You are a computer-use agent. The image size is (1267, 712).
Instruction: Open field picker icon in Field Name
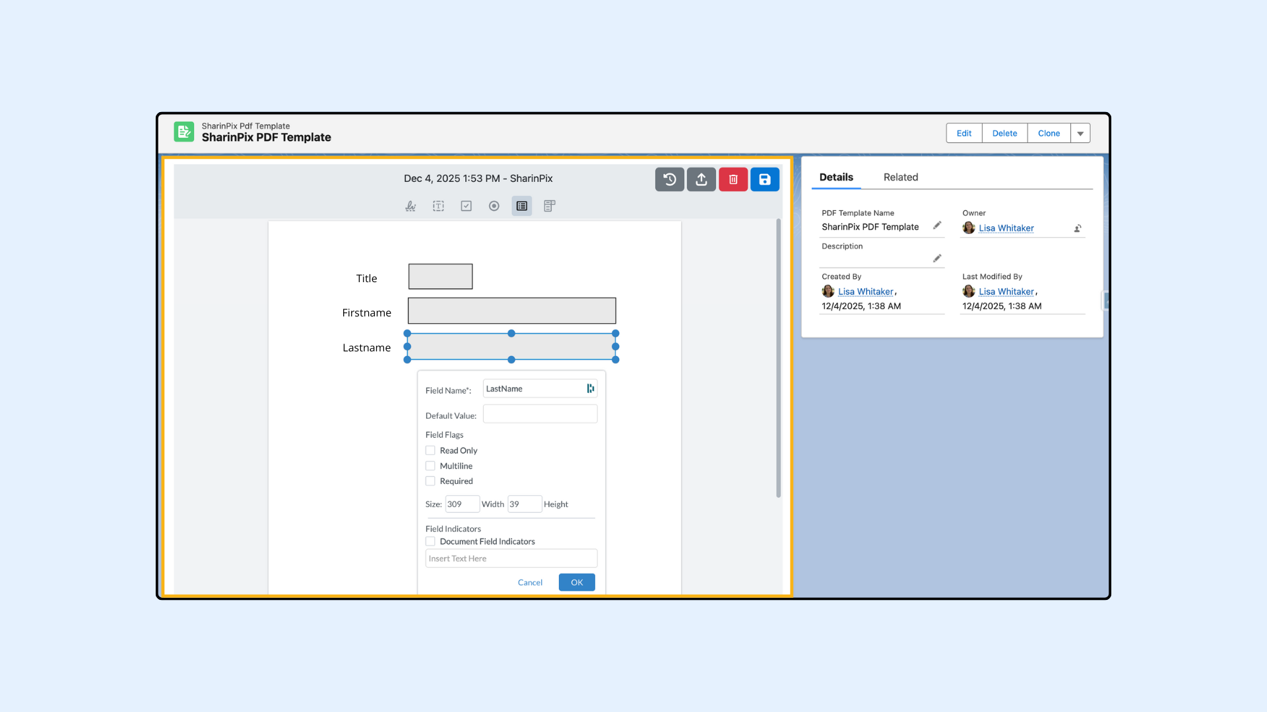point(590,389)
